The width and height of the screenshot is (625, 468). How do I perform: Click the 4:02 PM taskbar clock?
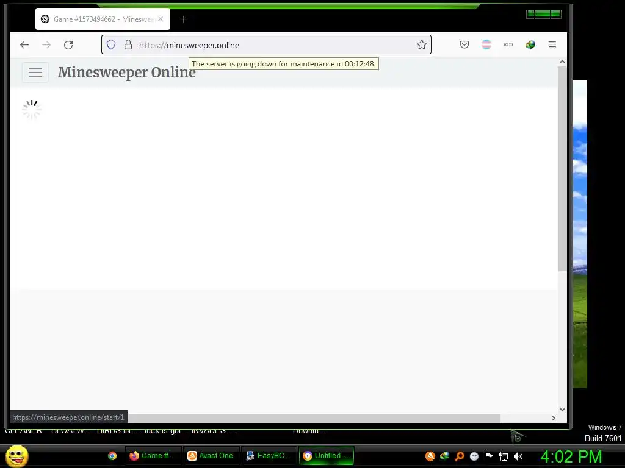pos(571,456)
